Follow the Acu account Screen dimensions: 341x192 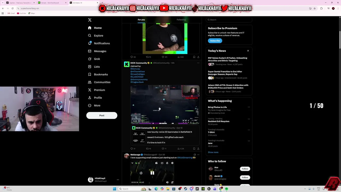[x=245, y=169]
